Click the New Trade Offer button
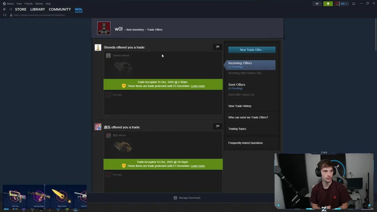 point(252,50)
